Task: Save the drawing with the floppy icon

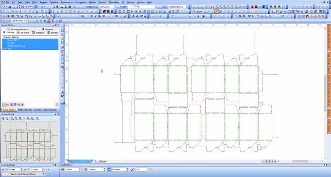Action: (x=14, y=7)
